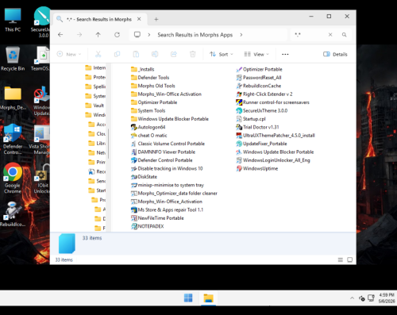The width and height of the screenshot is (397, 315).
Task: Select RebuildIconCache item
Action: click(258, 86)
